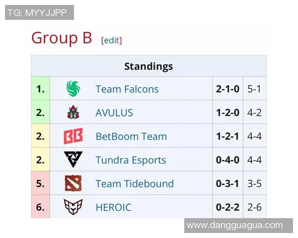Visit the Team Tidebound page
The image size is (298, 238).
tap(135, 183)
